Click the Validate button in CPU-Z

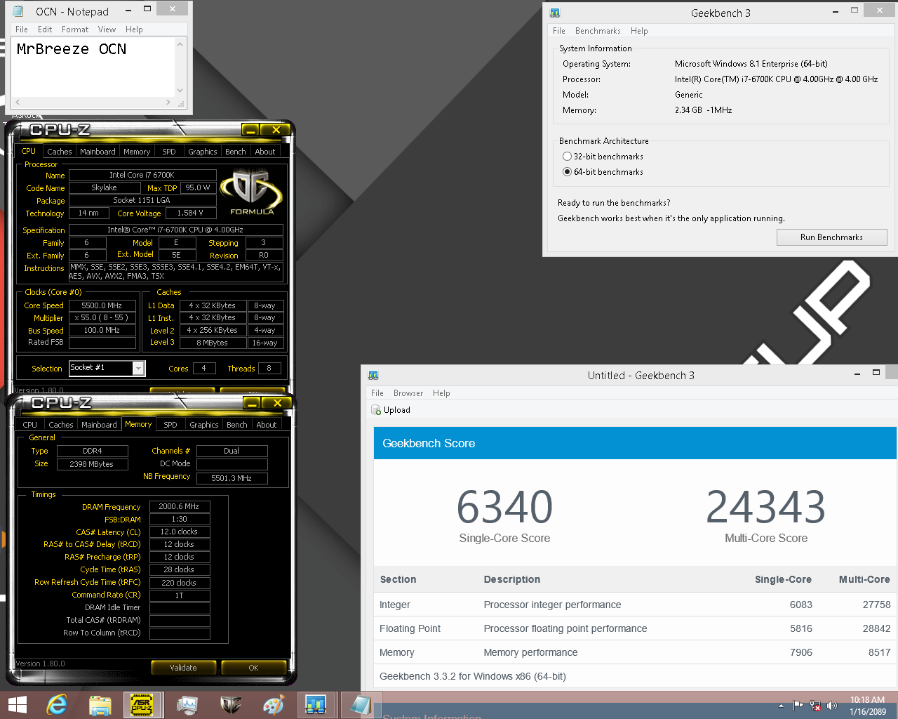pos(183,668)
